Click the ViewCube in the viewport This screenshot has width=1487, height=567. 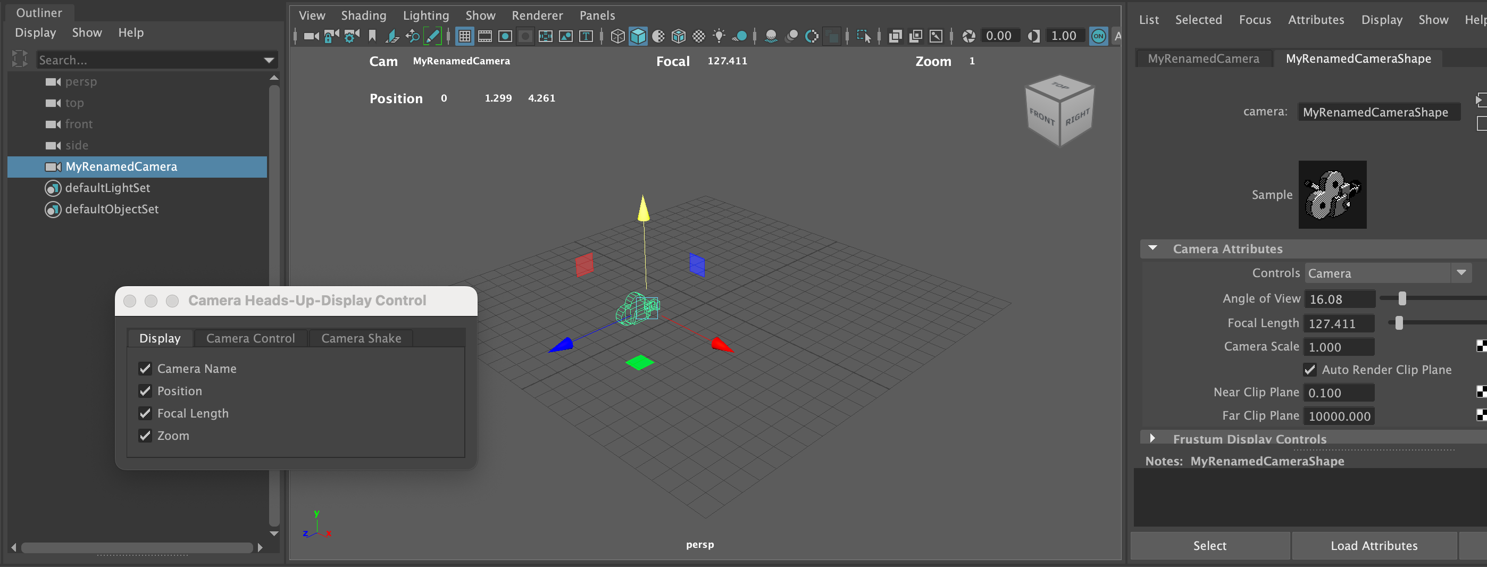[x=1059, y=110]
